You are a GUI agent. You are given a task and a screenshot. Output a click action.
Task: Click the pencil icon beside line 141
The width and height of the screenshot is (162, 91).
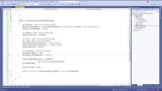tap(9, 55)
